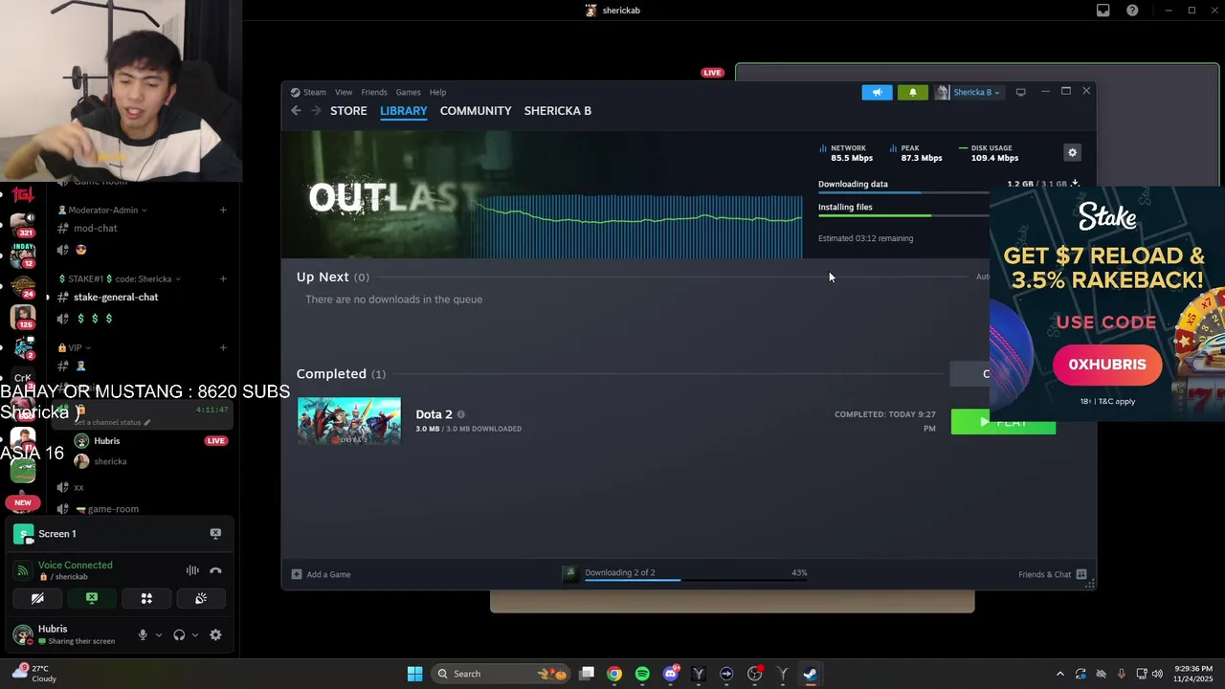This screenshot has height=689, width=1225.
Task: Open the View menu in Steam
Action: (x=344, y=92)
